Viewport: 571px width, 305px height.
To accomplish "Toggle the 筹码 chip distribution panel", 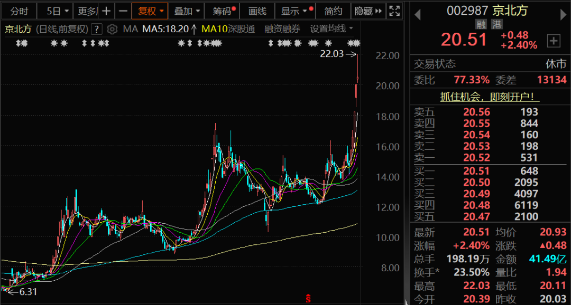I will [223, 11].
